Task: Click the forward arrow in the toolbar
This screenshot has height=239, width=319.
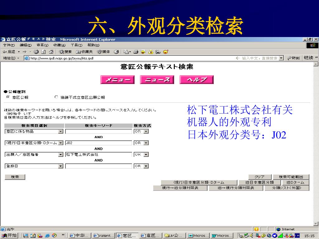Action: tap(25, 52)
